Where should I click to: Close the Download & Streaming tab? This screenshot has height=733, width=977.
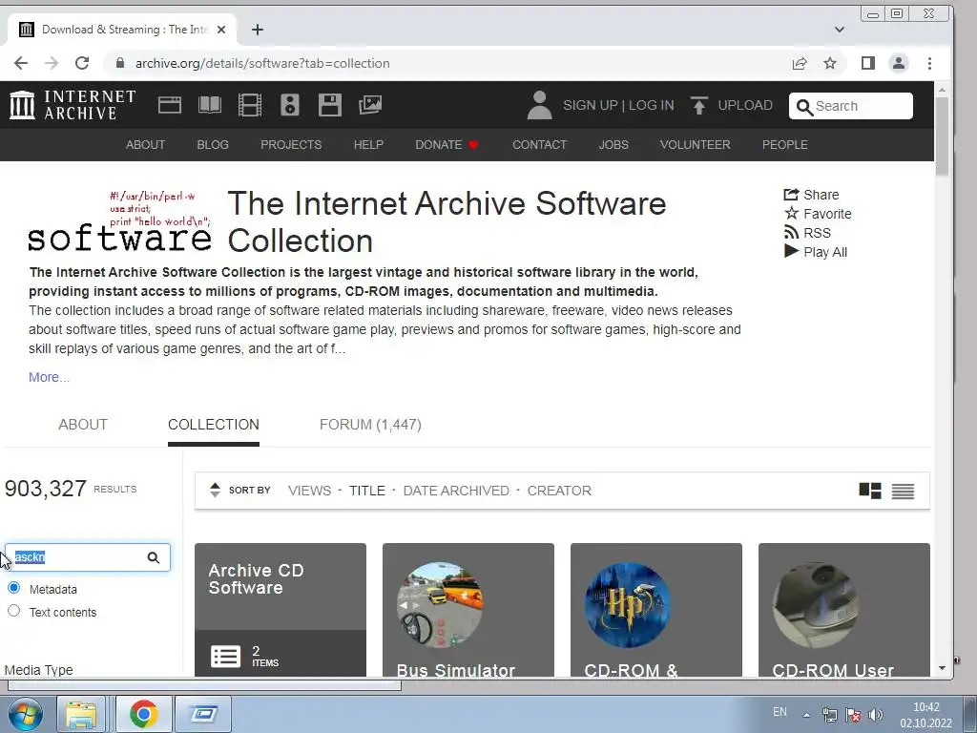[221, 30]
